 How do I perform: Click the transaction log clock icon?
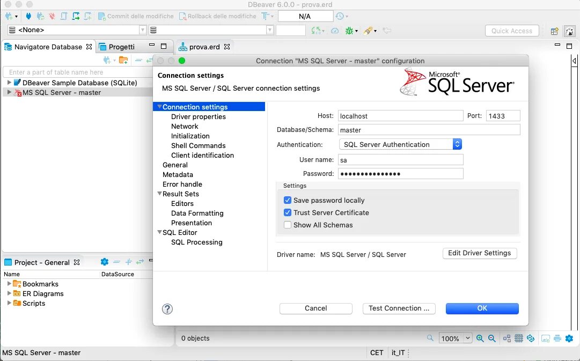[x=340, y=16]
